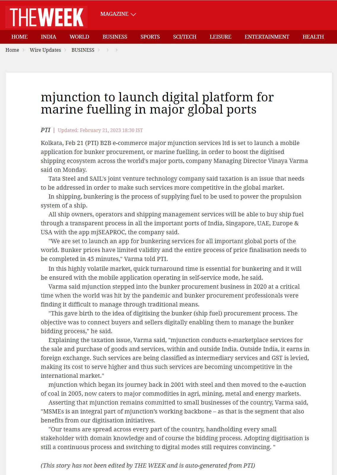The height and width of the screenshot is (475, 337).
Task: Select BUSINESS in the navigation bar
Action: click(115, 37)
